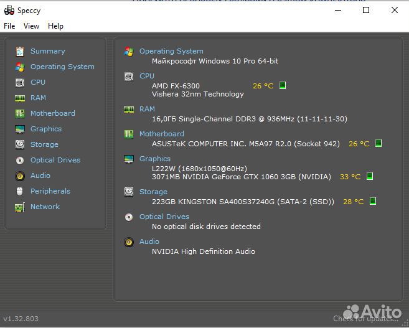
Task: Open the File menu
Action: click(x=9, y=26)
